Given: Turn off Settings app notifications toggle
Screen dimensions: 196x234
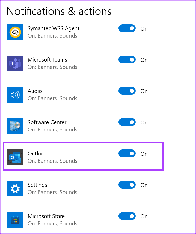Looking at the screenshot, I should [x=127, y=185].
